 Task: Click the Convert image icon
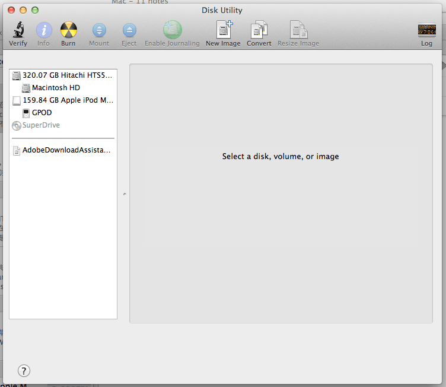tap(259, 30)
